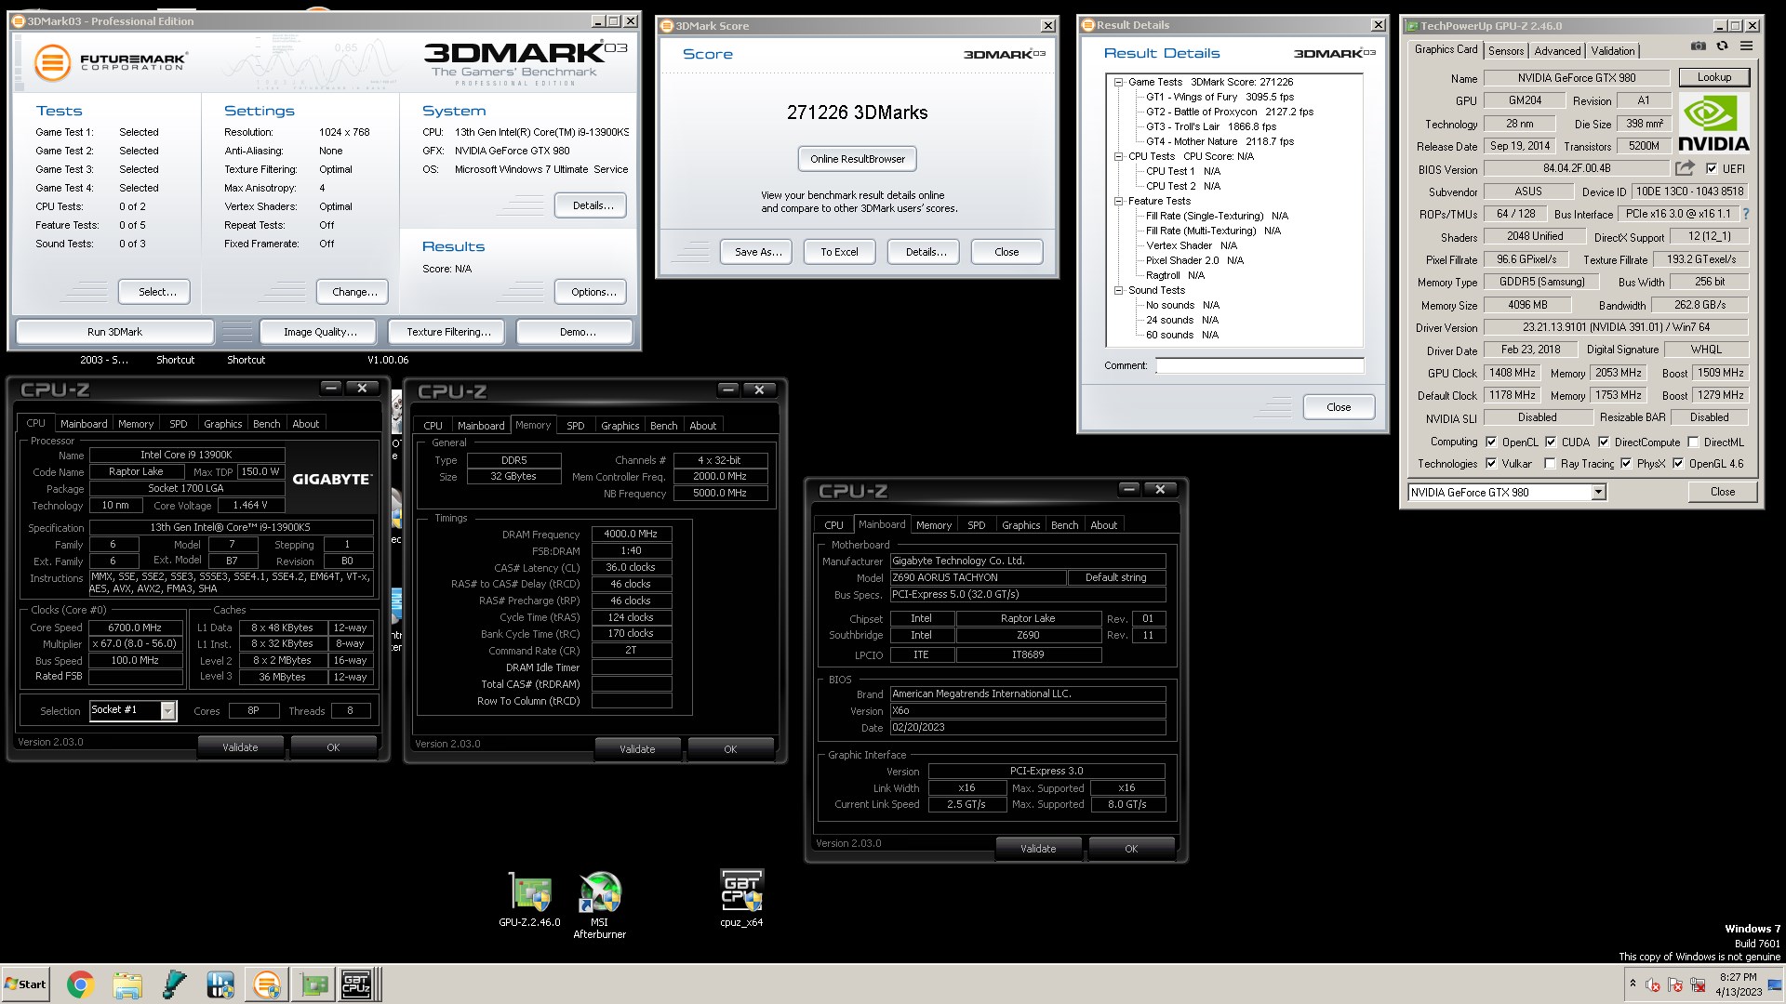The height and width of the screenshot is (1004, 1786).
Task: Open the GPU-Z.2.46.0 desktop icon
Action: coord(529,900)
